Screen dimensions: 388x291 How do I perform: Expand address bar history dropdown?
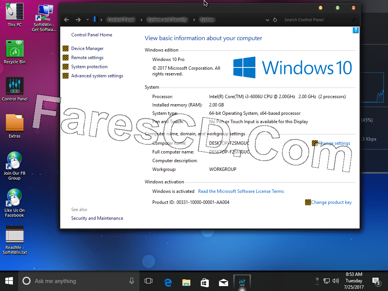pyautogui.click(x=267, y=20)
